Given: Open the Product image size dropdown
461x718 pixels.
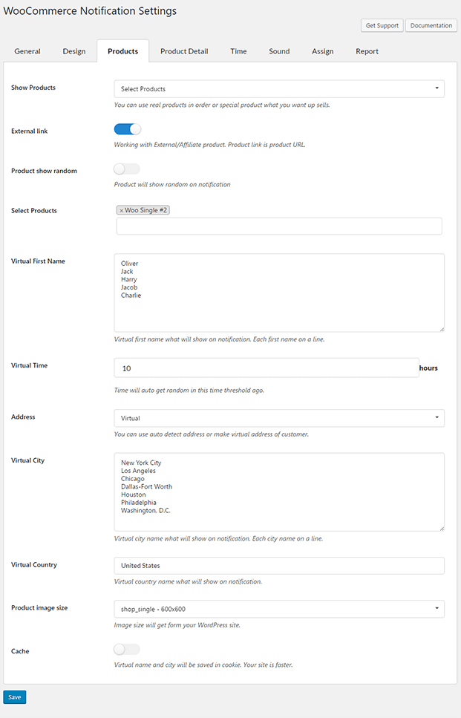Looking at the screenshot, I should [278, 608].
